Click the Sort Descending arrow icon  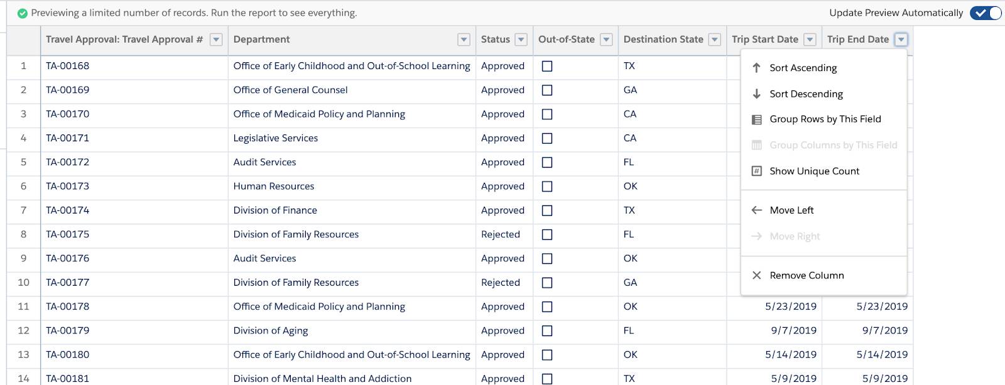pos(756,94)
